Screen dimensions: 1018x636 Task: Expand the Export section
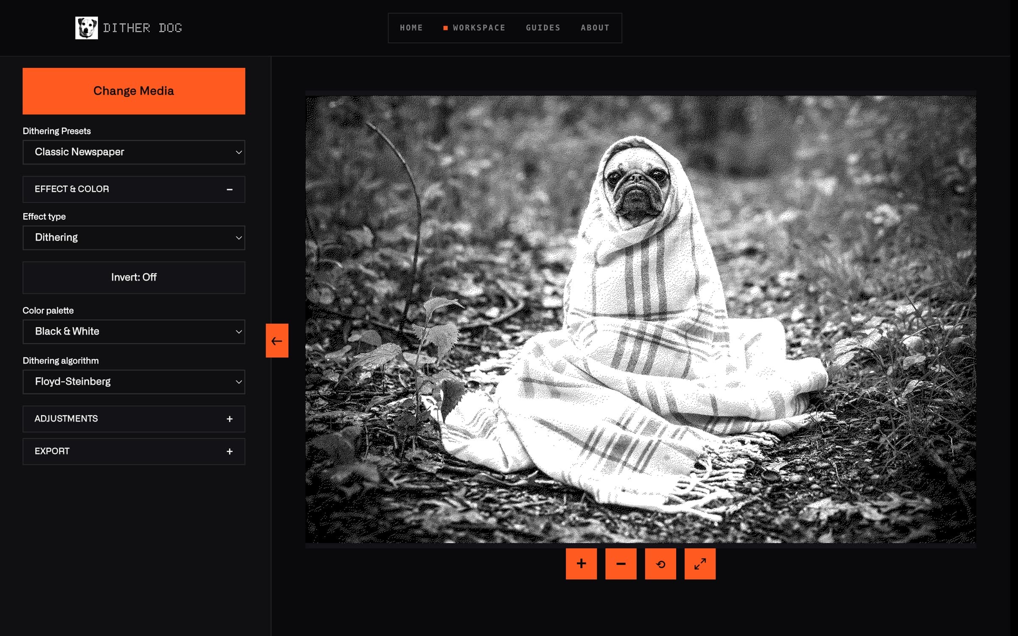pos(134,452)
